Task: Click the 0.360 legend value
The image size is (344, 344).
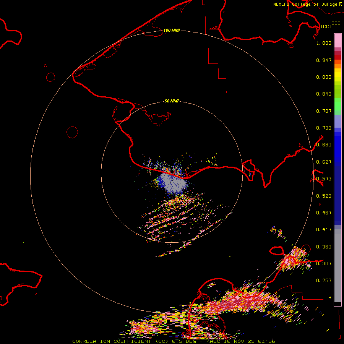Action: (324, 247)
